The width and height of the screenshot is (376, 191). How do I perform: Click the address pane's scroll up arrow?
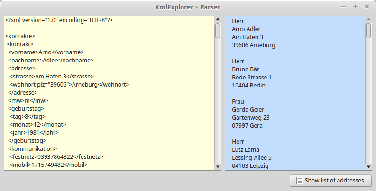tap(368, 20)
